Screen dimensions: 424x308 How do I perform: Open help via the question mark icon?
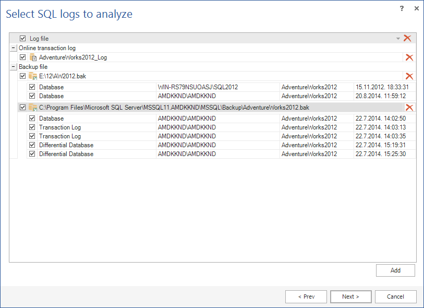[402, 8]
